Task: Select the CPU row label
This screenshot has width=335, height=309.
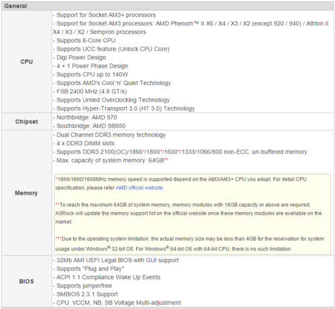Action: click(26, 62)
